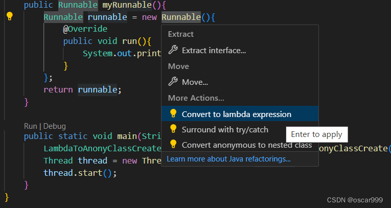Click the 'runnable' variable name in declaration

coord(107,17)
